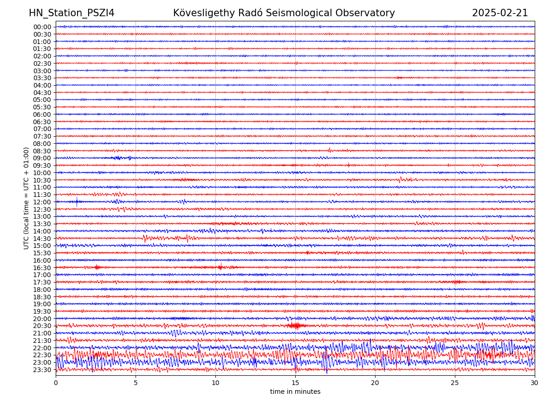Click the dense red burst on the 20:30 trace
The width and height of the screenshot is (557, 417).
[296, 326]
